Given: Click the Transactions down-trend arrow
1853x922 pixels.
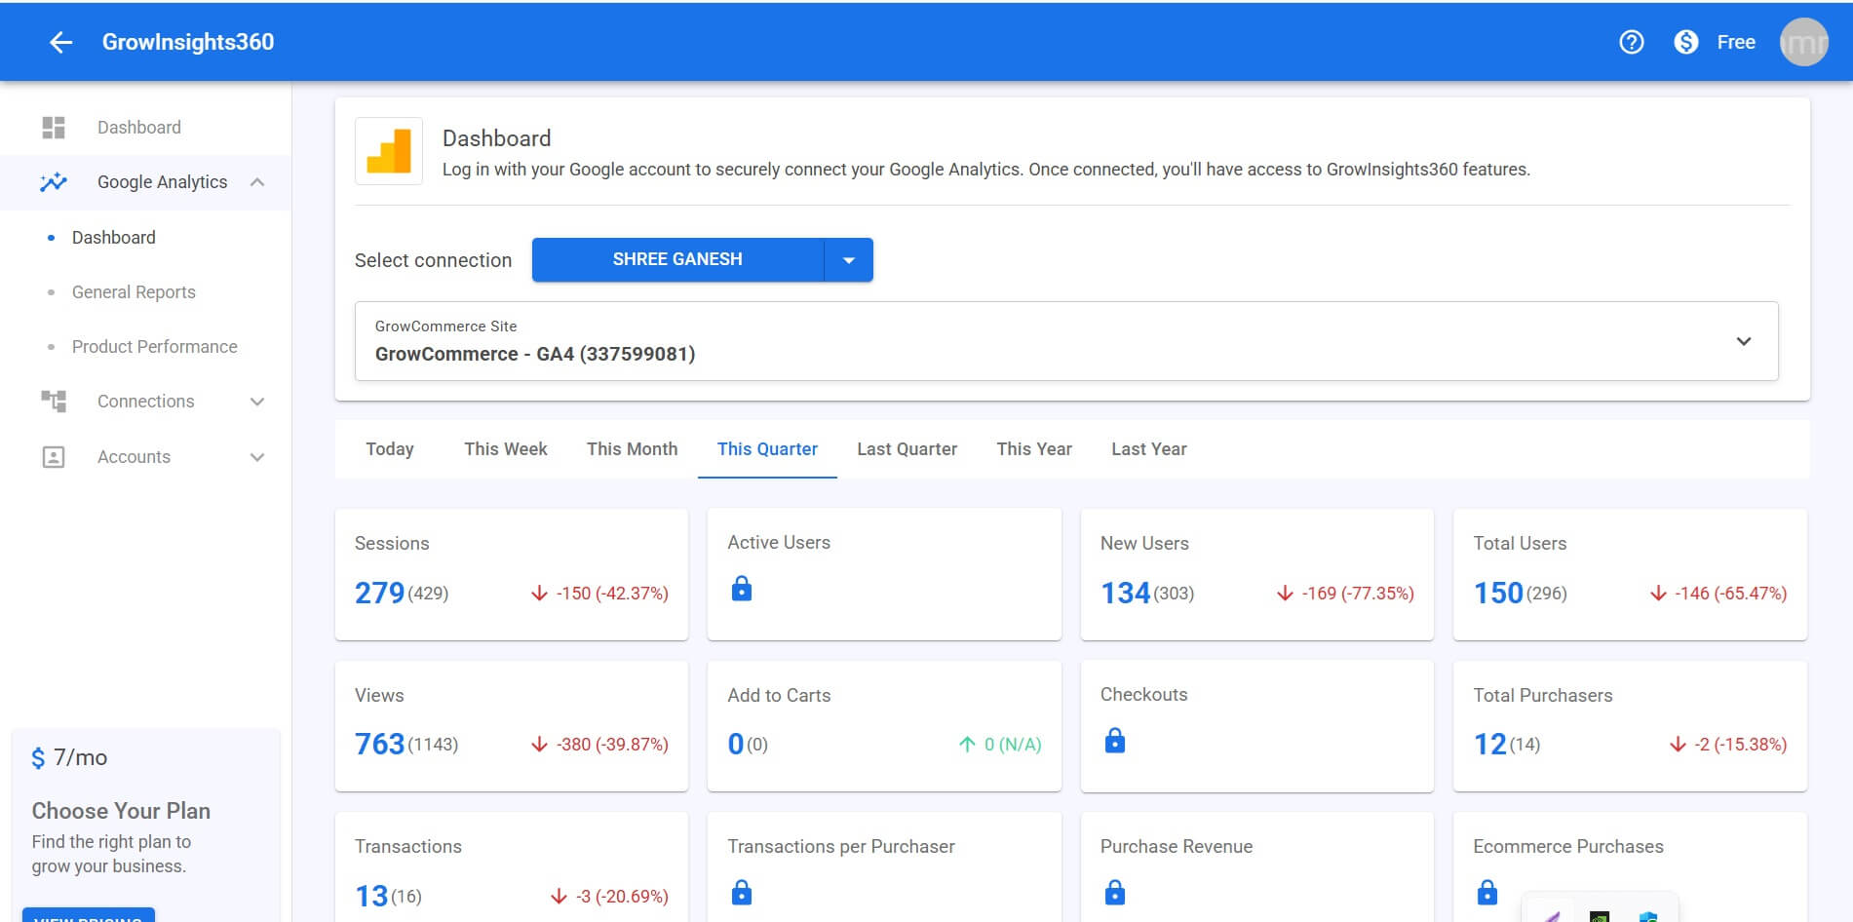Looking at the screenshot, I should pyautogui.click(x=559, y=896).
